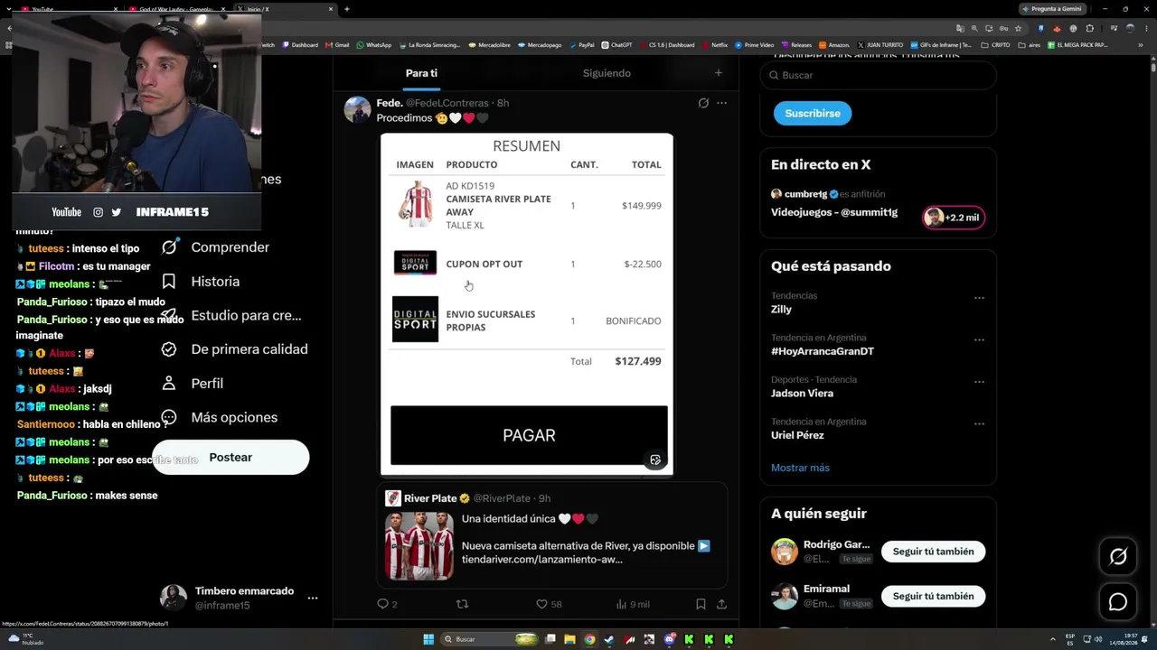
Task: Open a new browser tab
Action: pos(346,9)
